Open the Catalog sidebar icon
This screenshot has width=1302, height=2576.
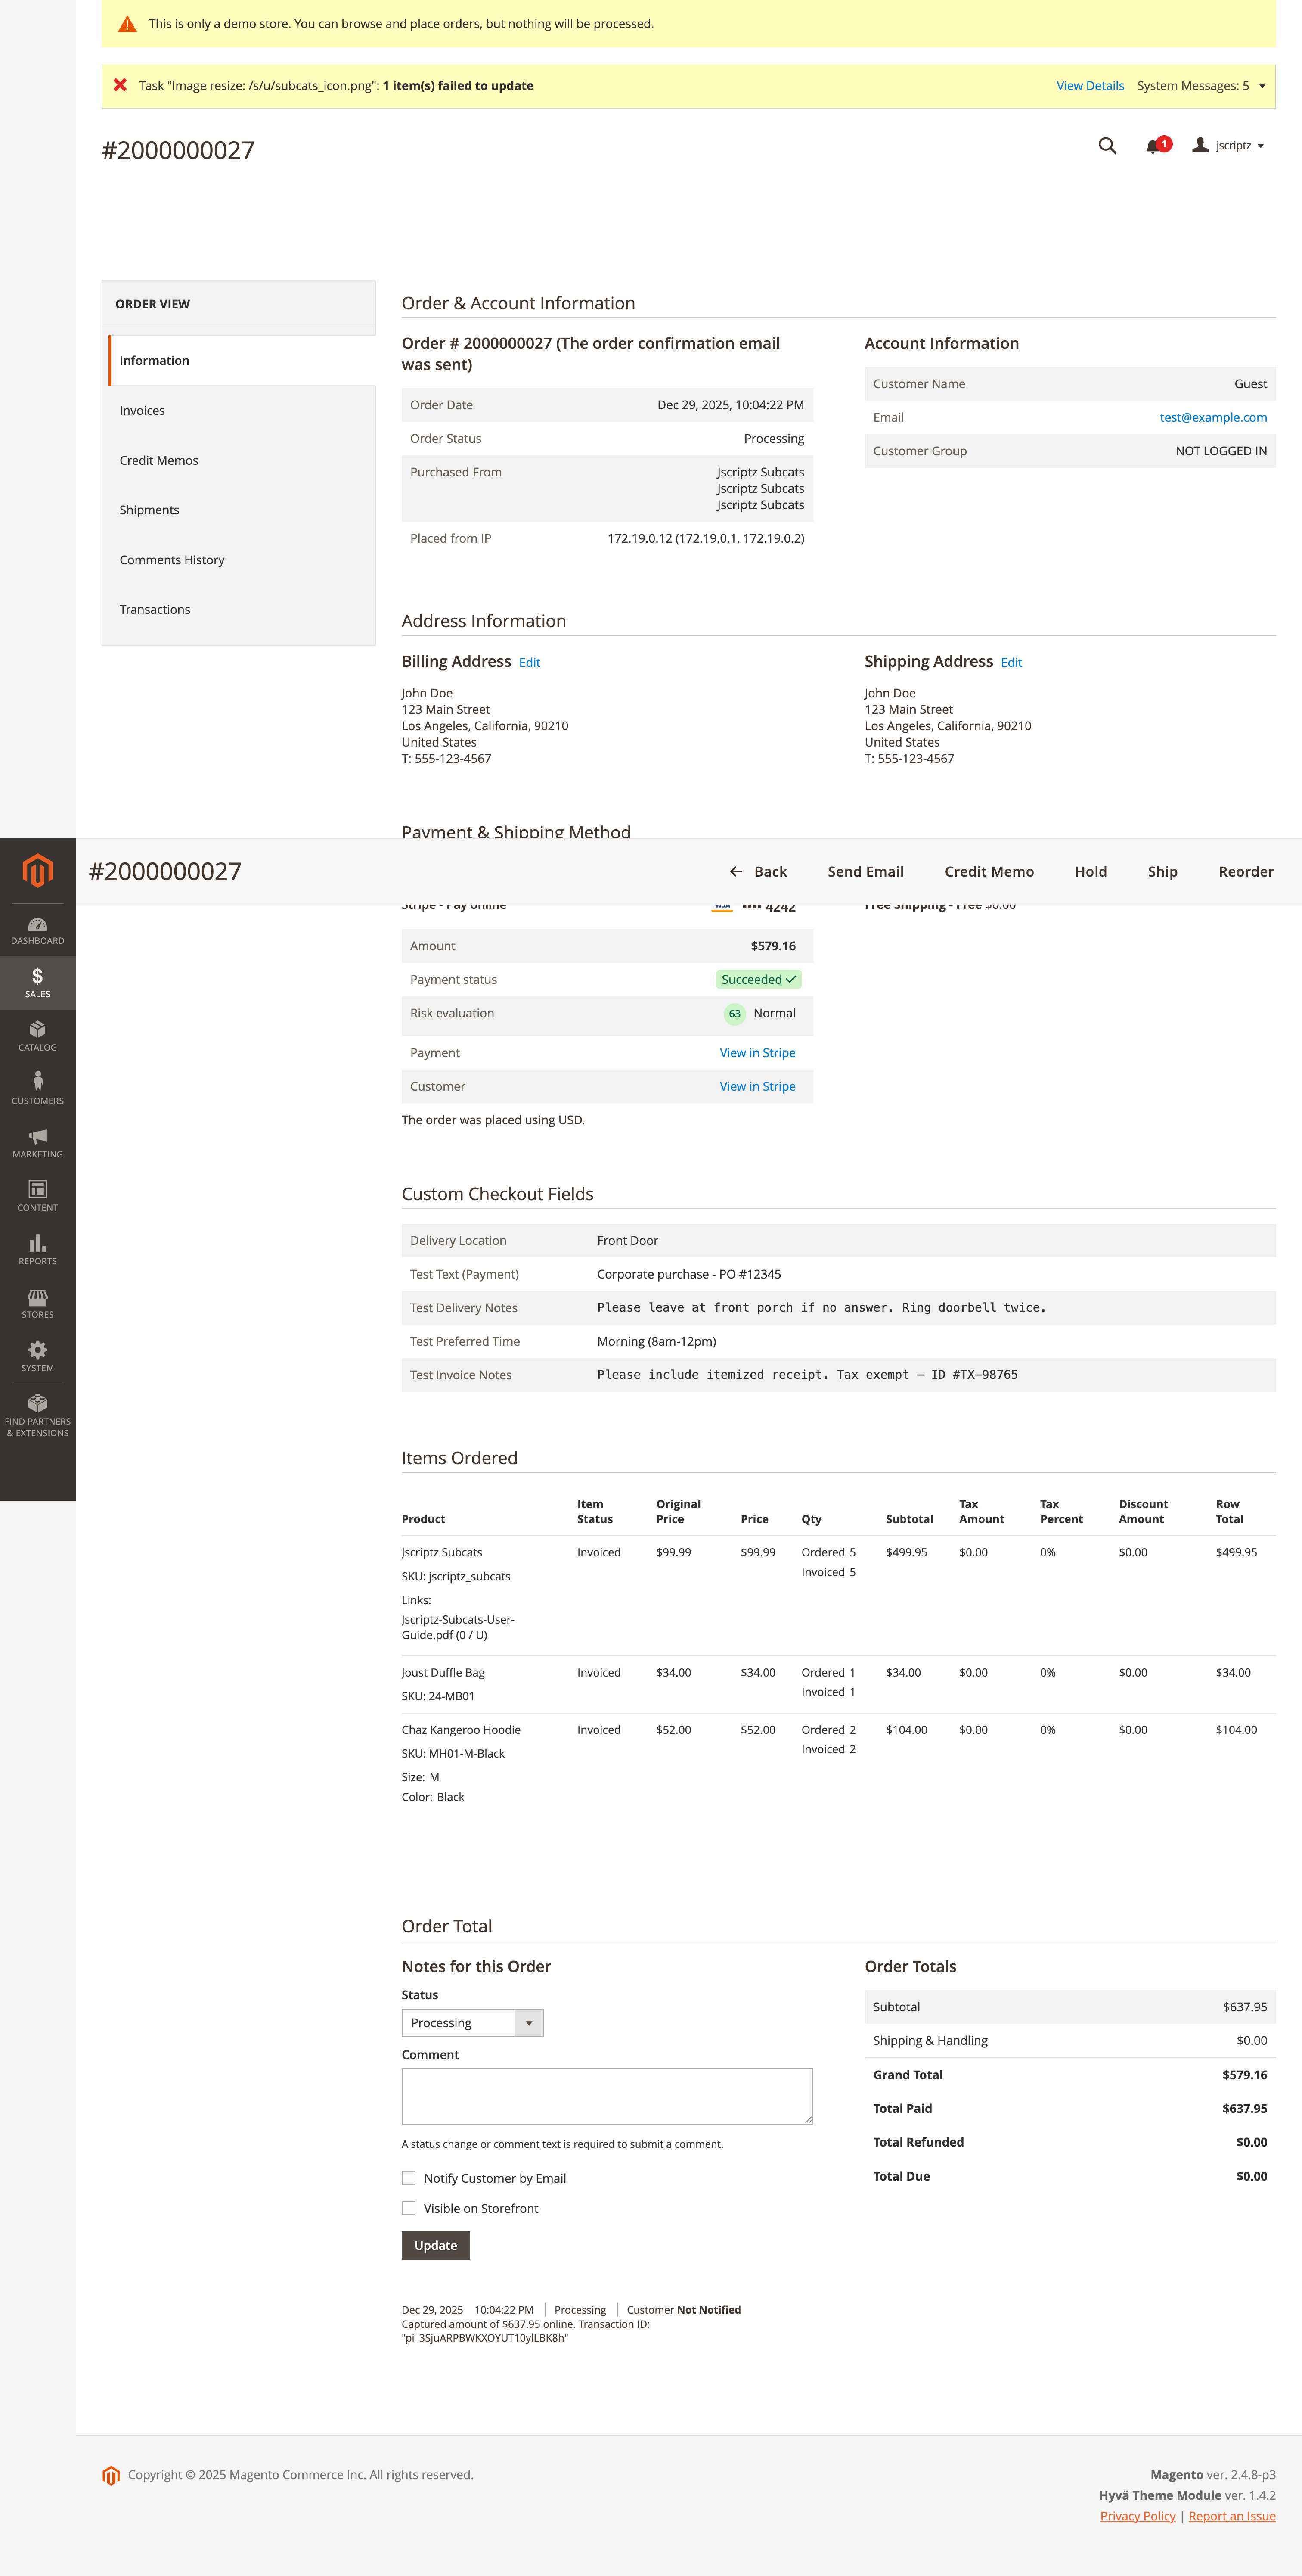37,1035
